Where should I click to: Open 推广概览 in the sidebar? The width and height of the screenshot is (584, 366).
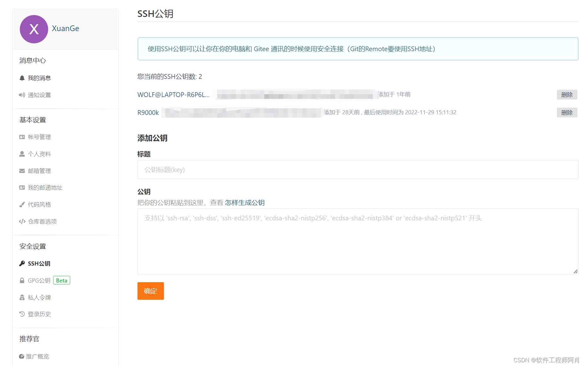[37, 356]
